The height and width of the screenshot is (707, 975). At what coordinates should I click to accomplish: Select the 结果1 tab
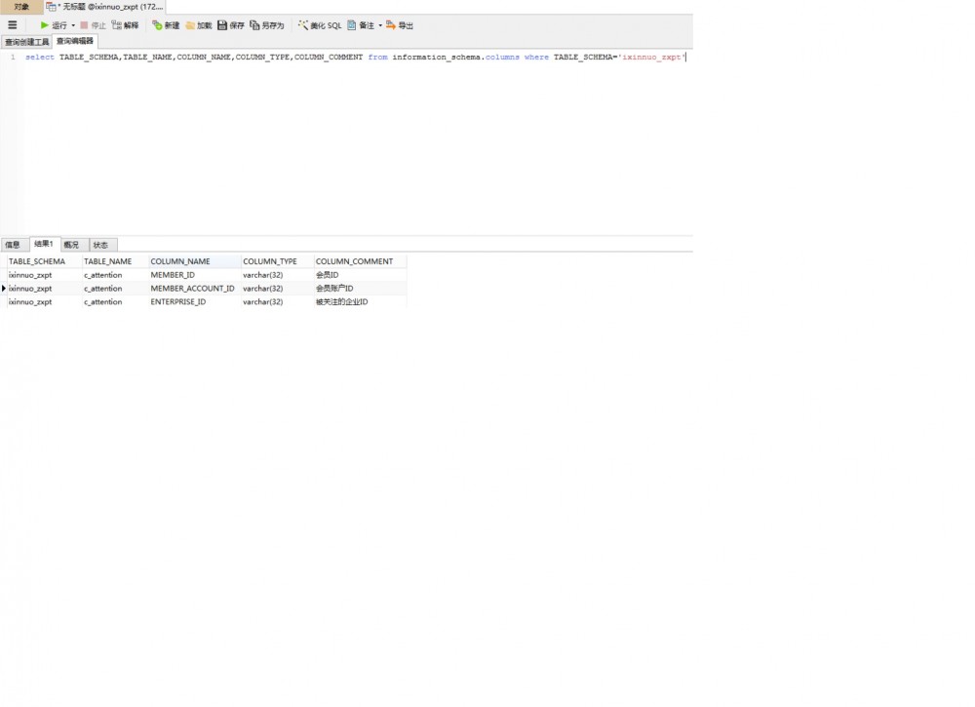[44, 244]
